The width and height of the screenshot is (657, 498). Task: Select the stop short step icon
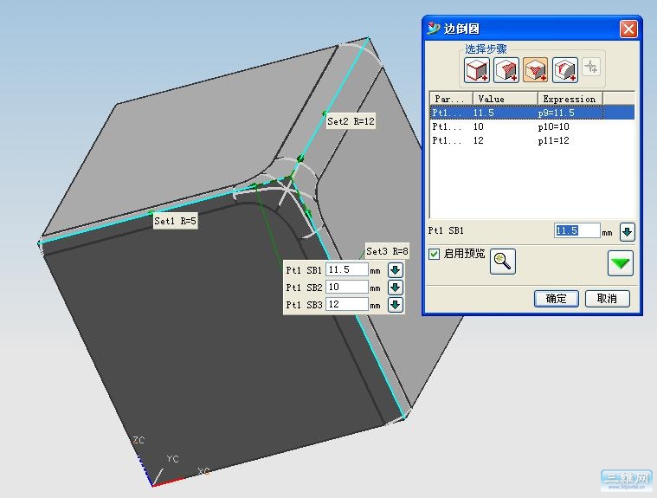point(565,70)
